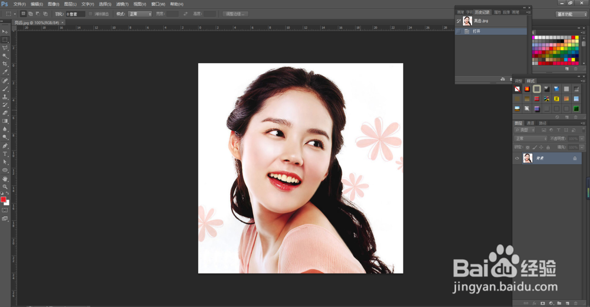Select the Ellipse shape tool

click(x=5, y=170)
